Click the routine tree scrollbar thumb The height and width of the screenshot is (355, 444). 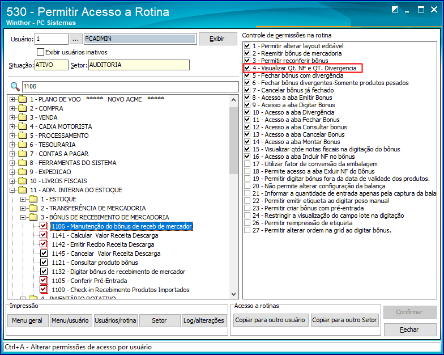tap(233, 140)
